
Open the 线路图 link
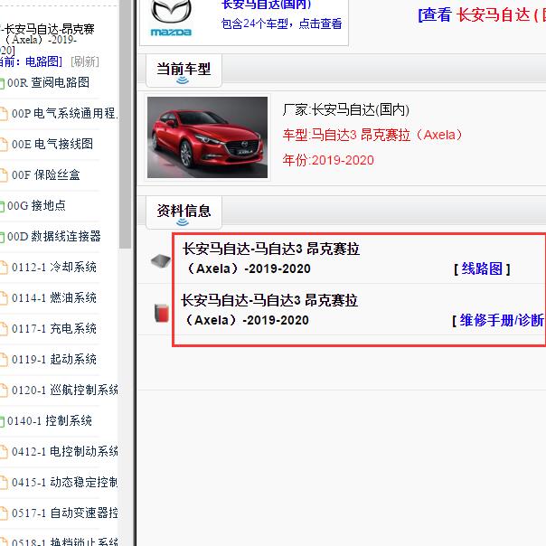tap(482, 268)
